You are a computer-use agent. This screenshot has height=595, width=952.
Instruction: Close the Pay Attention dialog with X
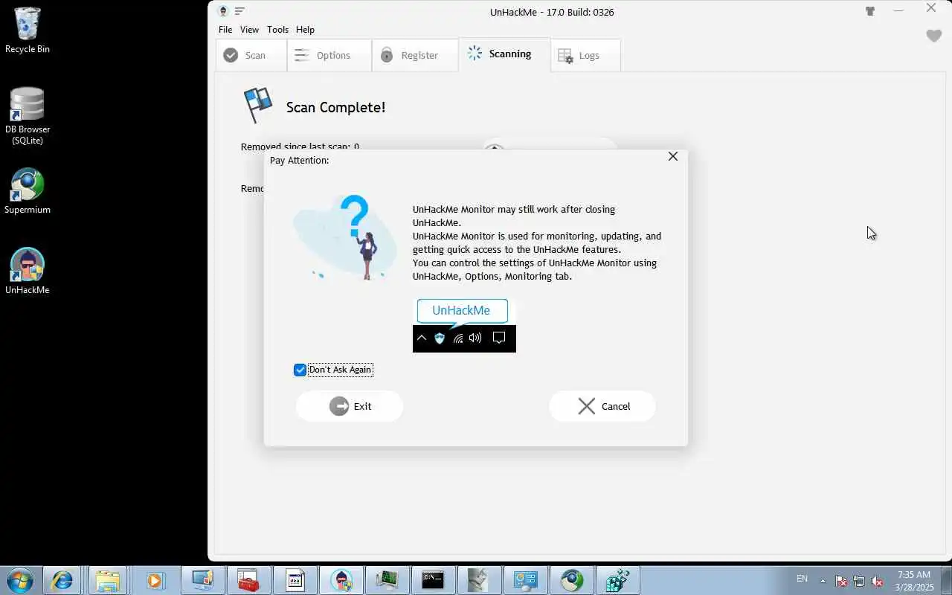tap(673, 156)
